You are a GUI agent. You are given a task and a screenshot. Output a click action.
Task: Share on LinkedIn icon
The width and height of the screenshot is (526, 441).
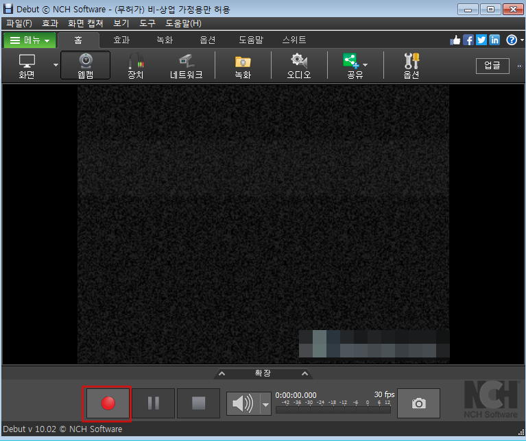[x=494, y=40]
